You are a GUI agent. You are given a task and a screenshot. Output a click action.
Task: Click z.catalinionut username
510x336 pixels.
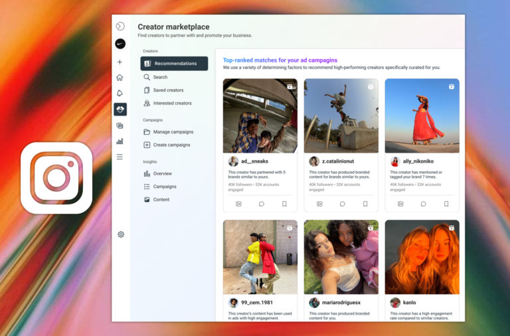(x=338, y=161)
